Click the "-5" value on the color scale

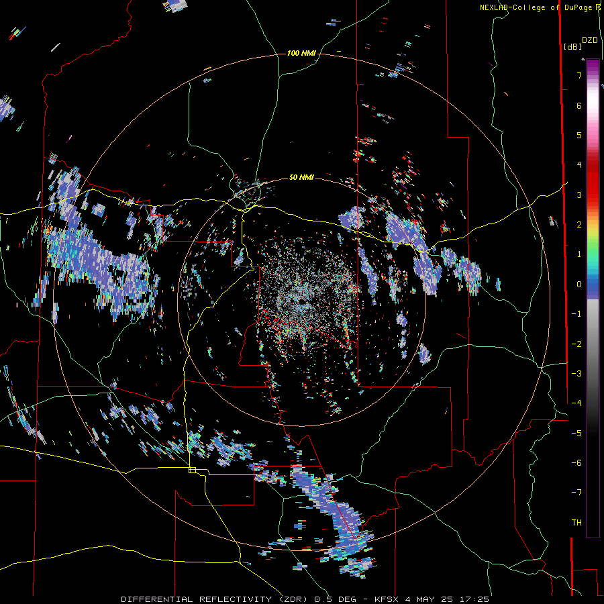(576, 433)
